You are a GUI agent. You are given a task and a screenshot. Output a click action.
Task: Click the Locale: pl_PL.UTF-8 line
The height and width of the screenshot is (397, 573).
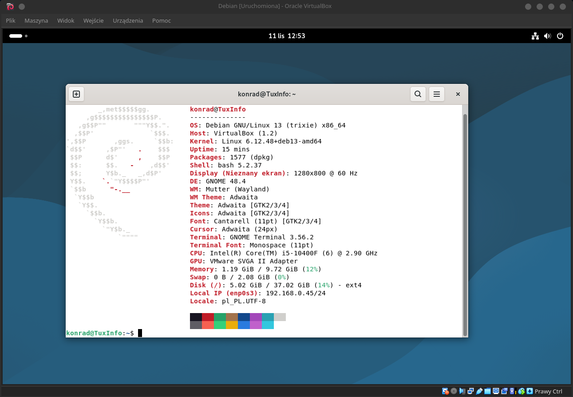228,301
